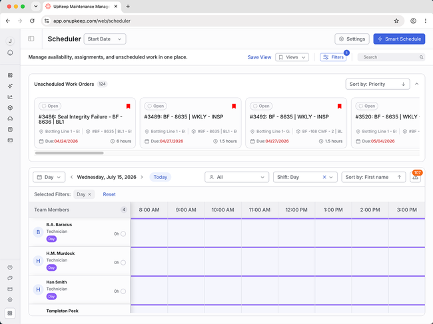Open Chrome profile icon
This screenshot has width=433, height=324.
(x=413, y=21)
